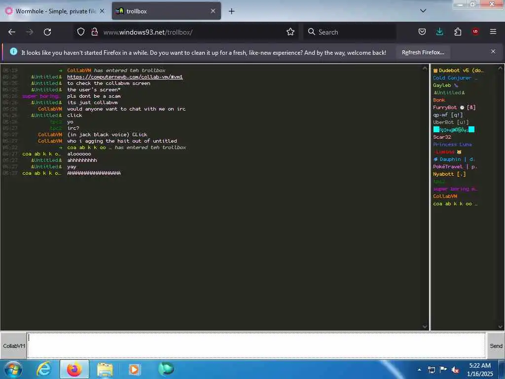Select Princess Luna in the user list
The height and width of the screenshot is (379, 505).
[452, 145]
